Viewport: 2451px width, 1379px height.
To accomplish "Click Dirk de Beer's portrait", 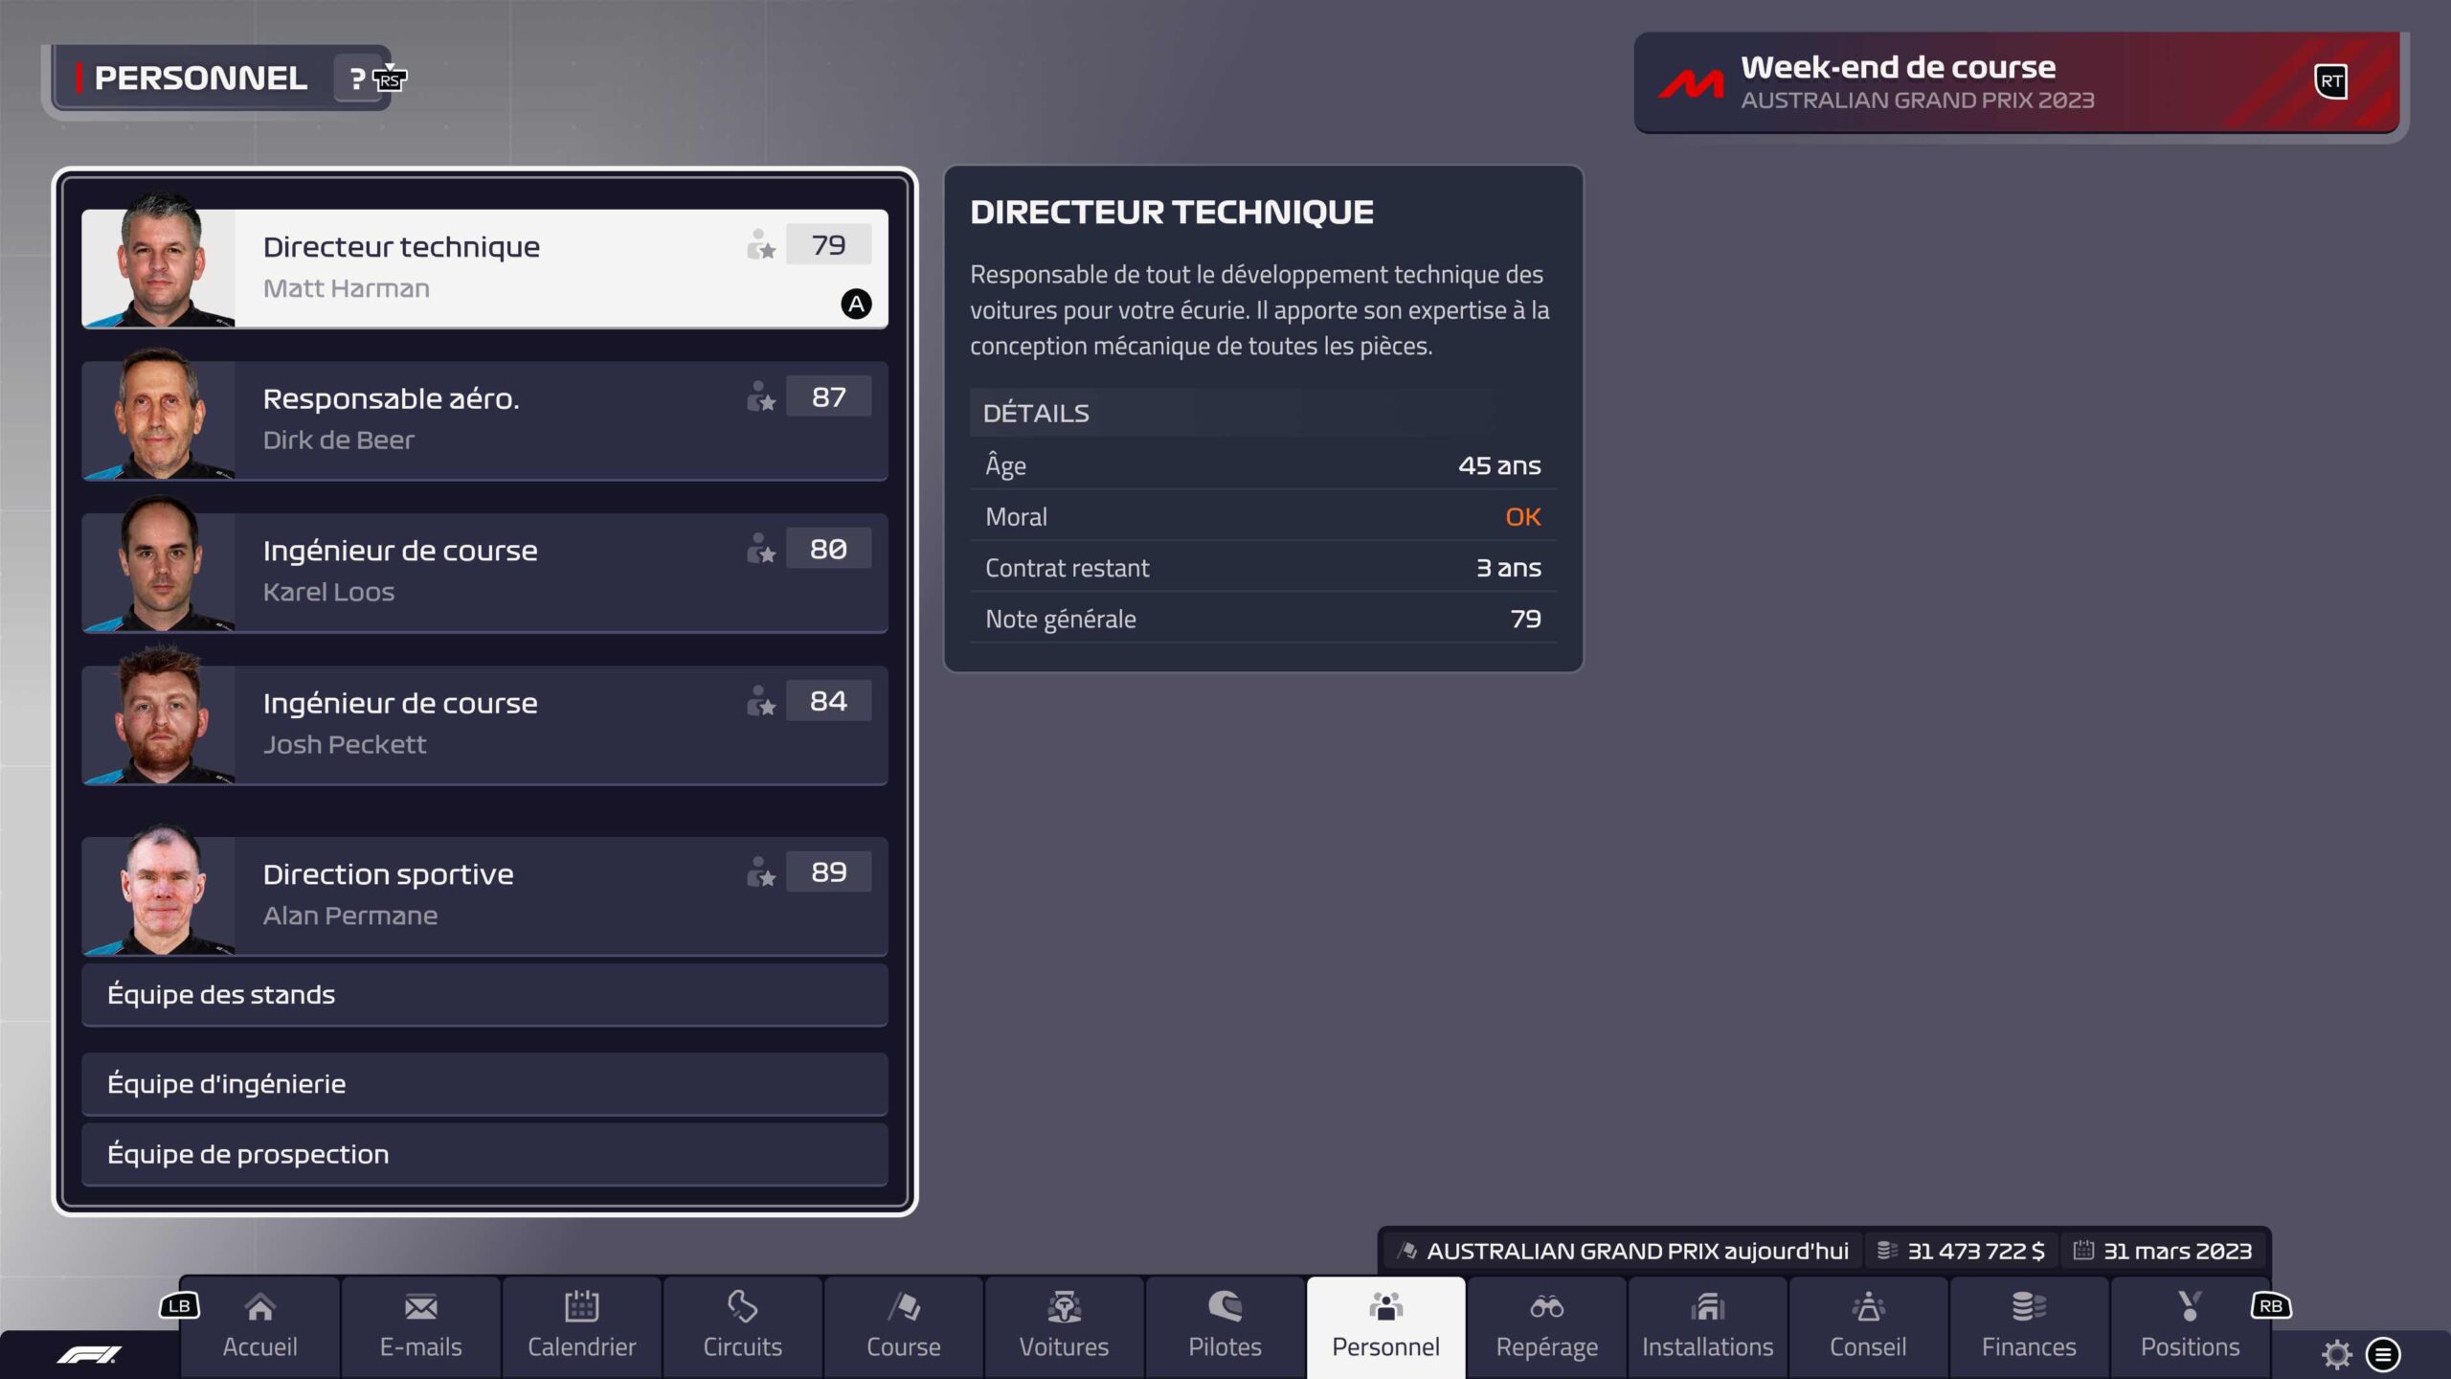I will tap(159, 413).
